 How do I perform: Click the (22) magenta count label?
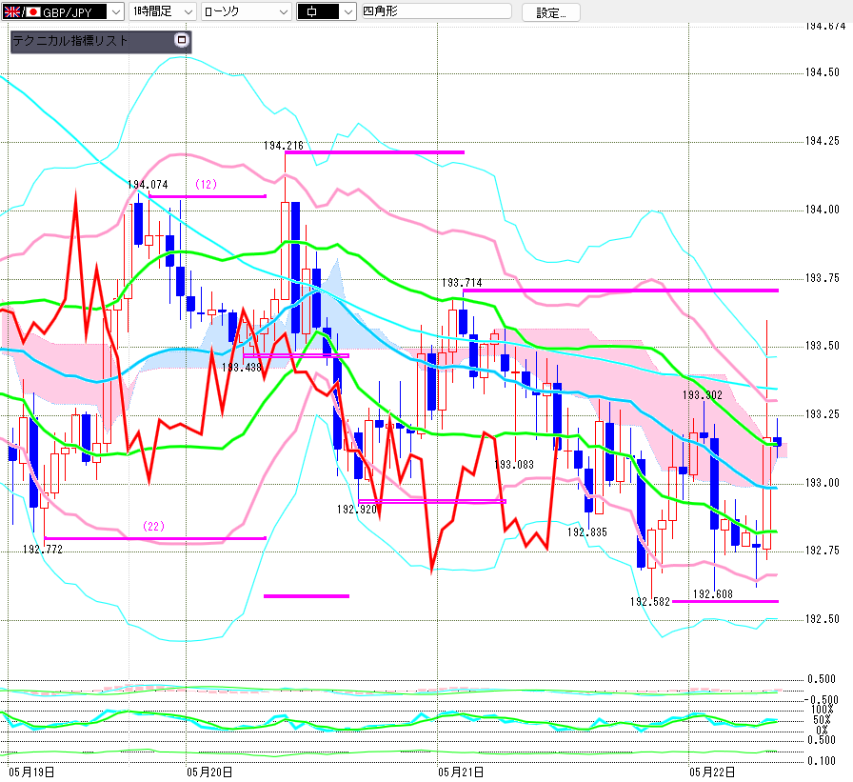coord(153,526)
